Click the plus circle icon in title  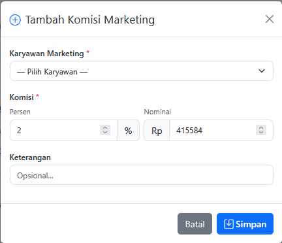coord(15,20)
